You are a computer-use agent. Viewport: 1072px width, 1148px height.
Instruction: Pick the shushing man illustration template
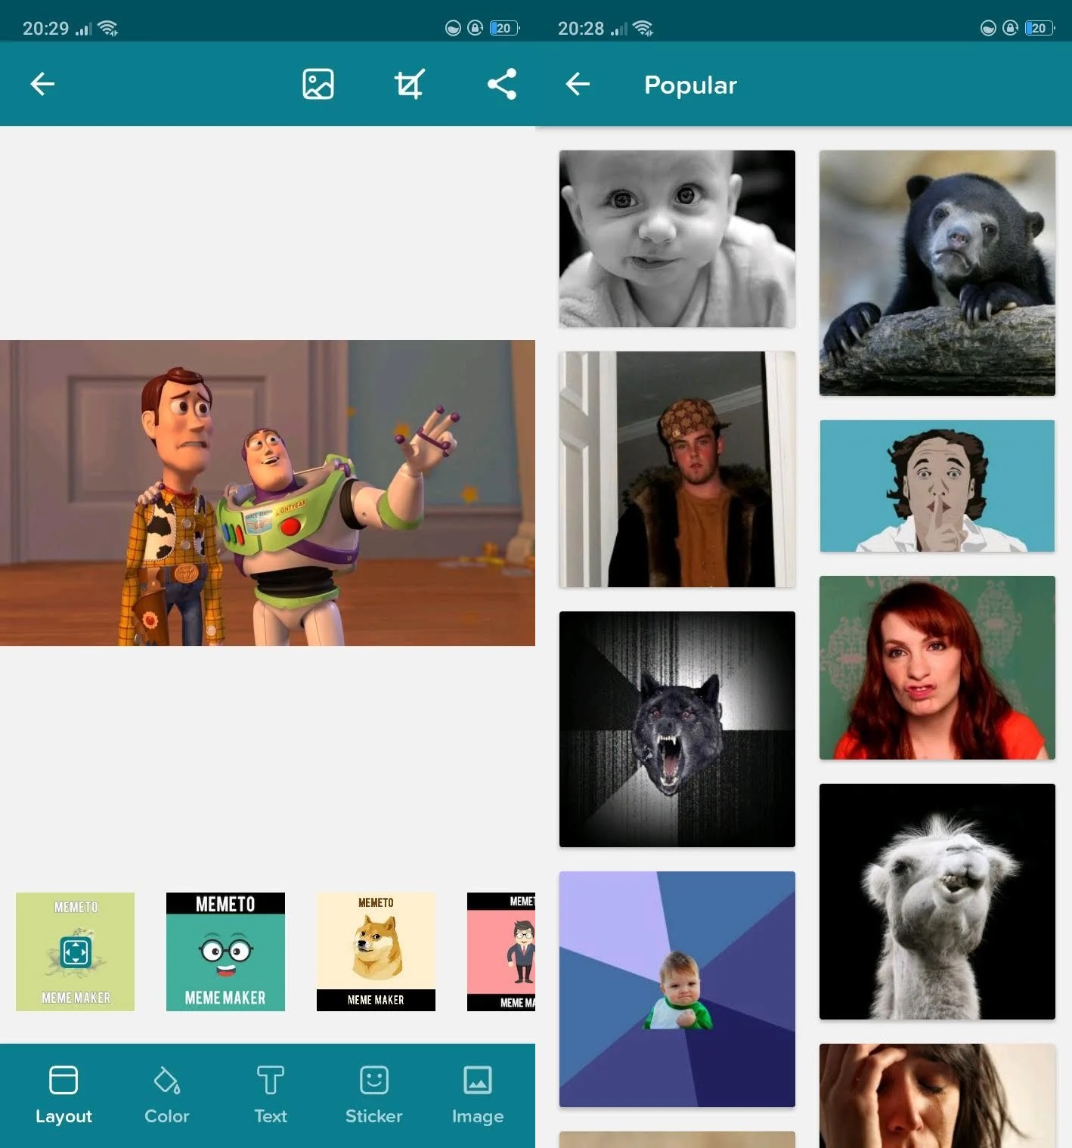[x=937, y=486]
